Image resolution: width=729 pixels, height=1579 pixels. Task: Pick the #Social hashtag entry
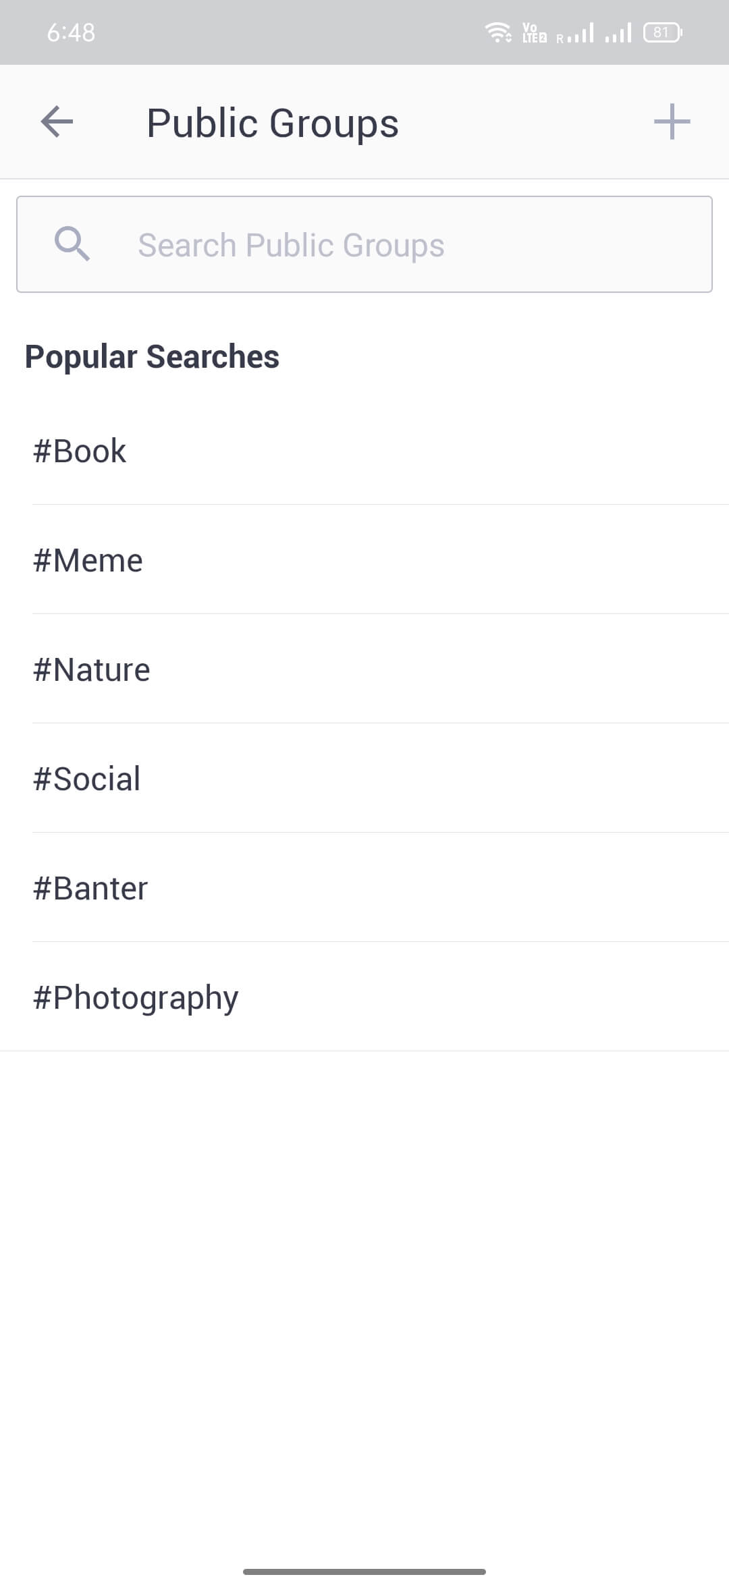click(87, 779)
